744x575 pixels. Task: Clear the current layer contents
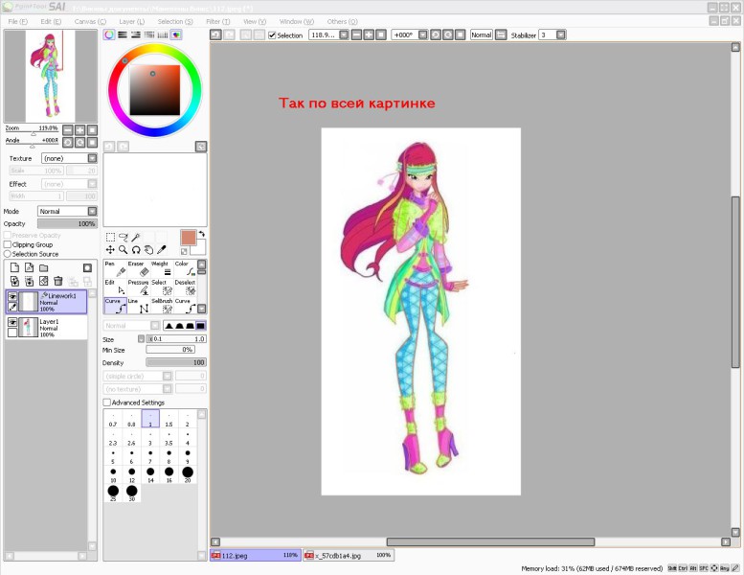[44, 281]
